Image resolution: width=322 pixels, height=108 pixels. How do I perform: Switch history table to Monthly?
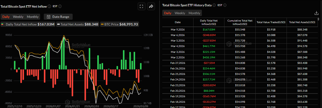(x=194, y=13)
